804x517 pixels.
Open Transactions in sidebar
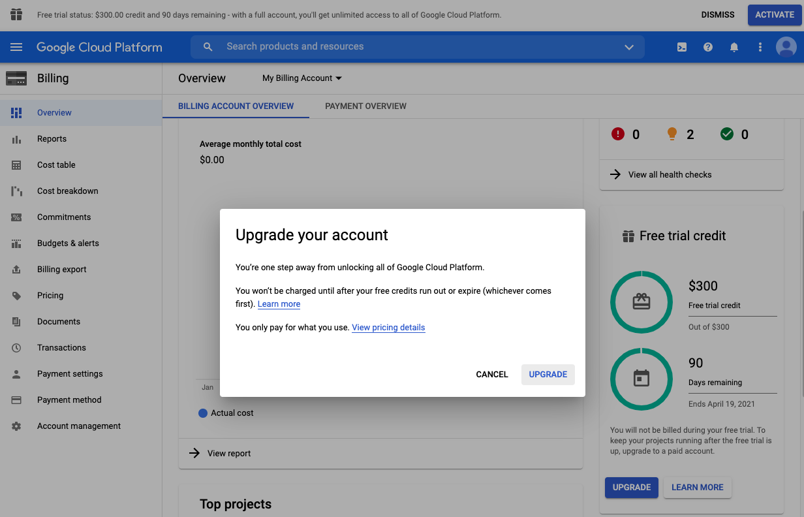[81, 348]
